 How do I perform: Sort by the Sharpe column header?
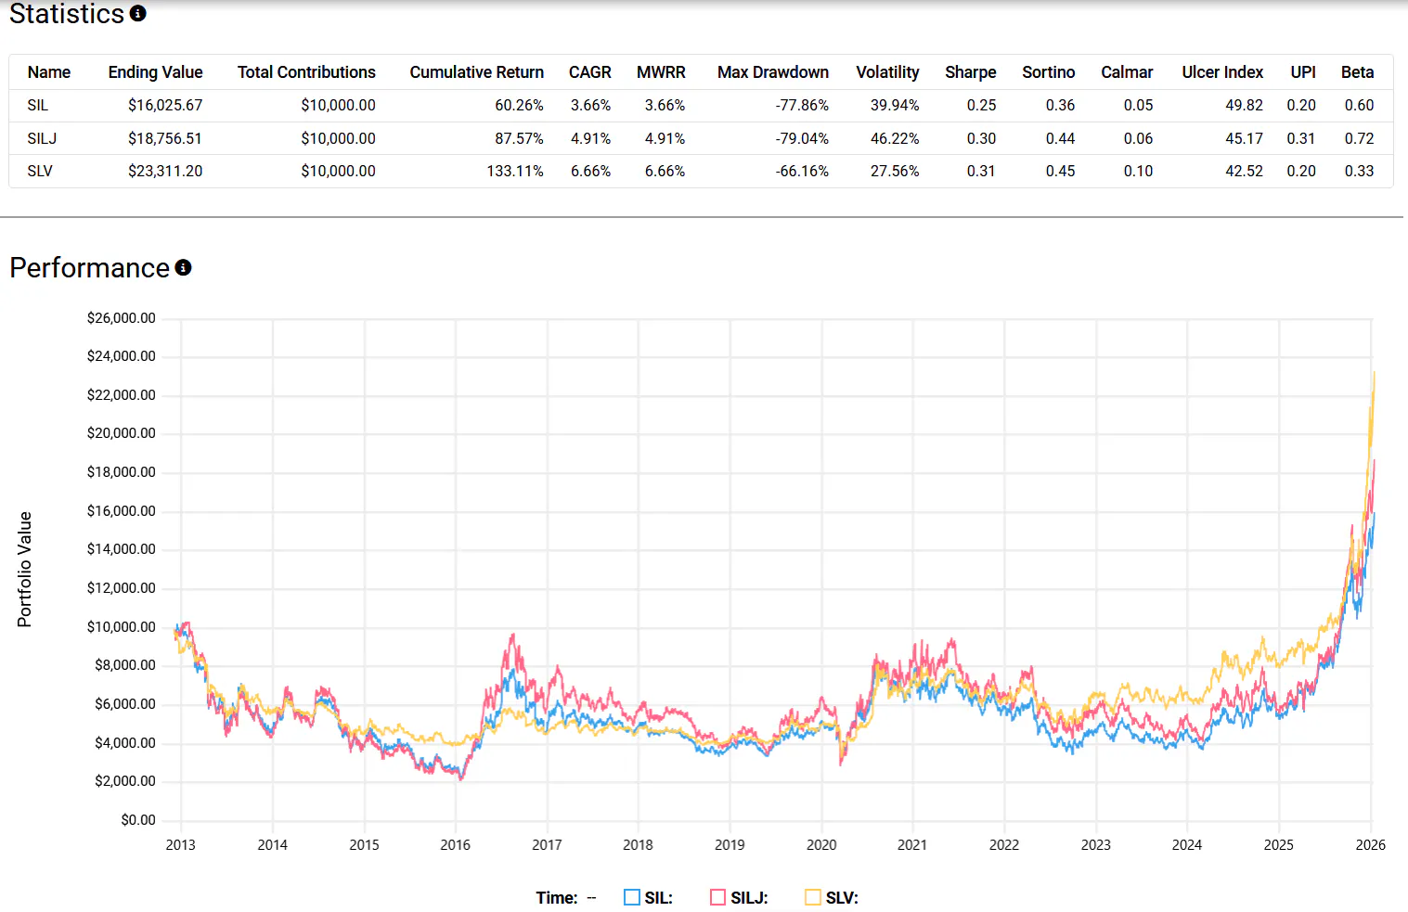pyautogui.click(x=971, y=72)
